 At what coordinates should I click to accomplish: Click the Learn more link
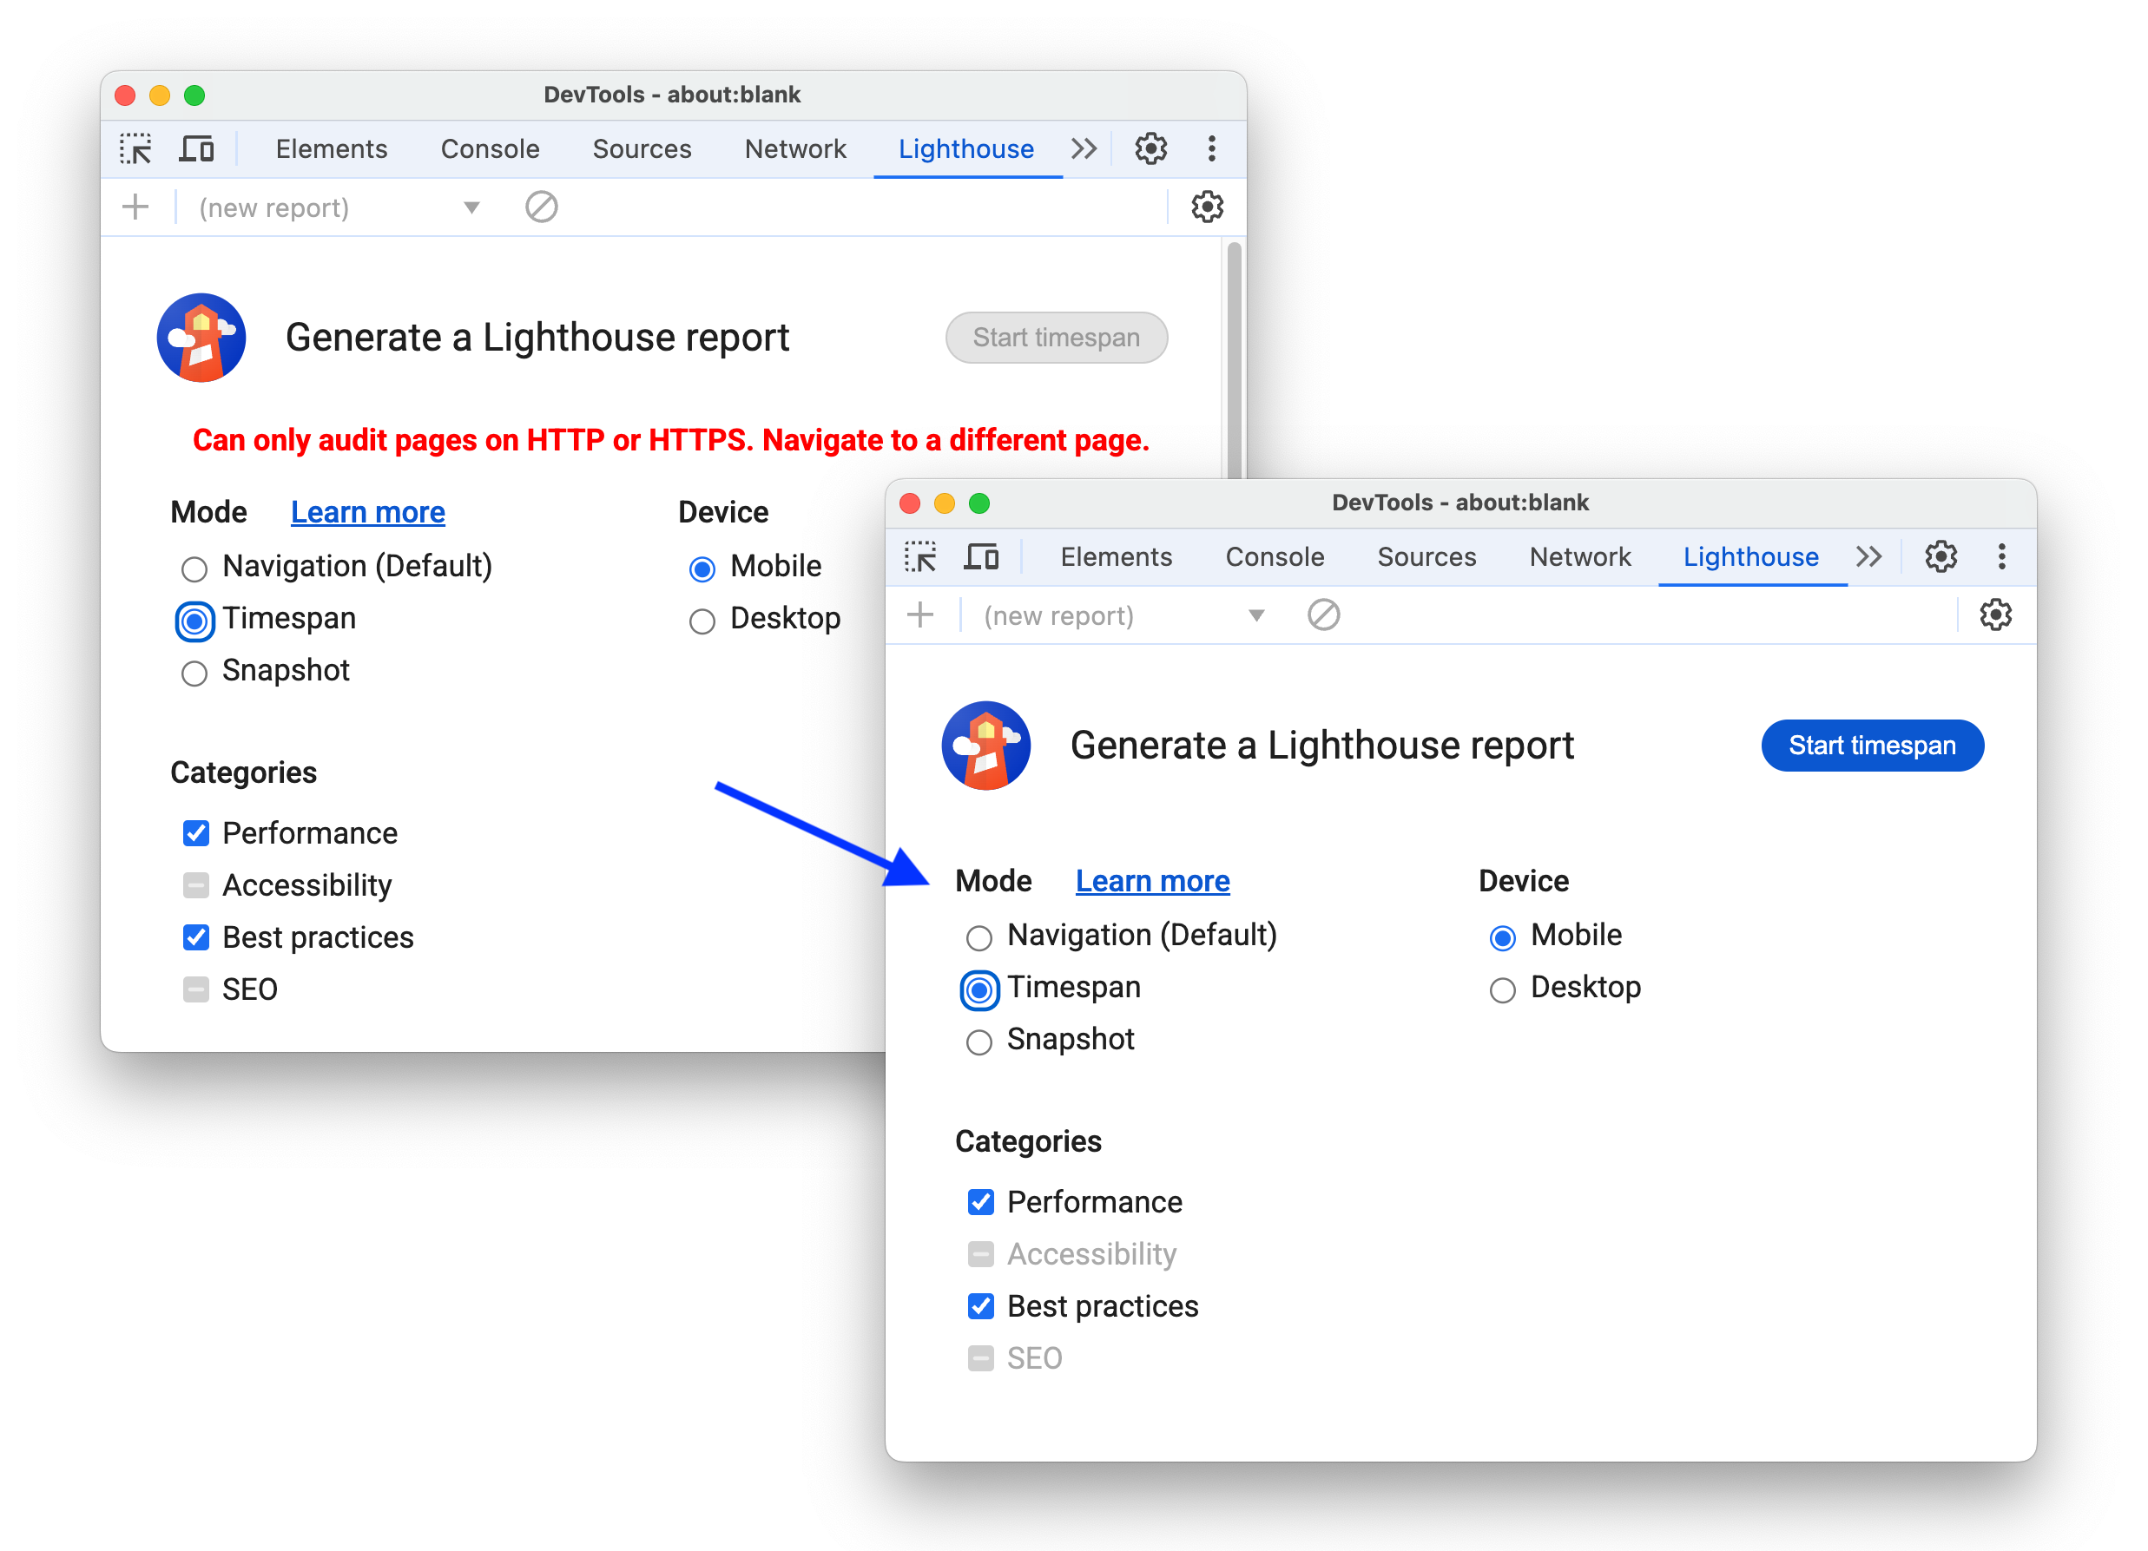(x=1150, y=881)
